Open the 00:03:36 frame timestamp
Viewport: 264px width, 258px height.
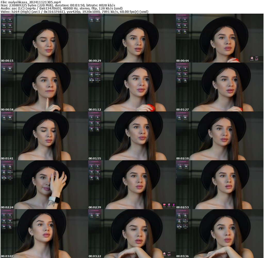(x=182, y=256)
